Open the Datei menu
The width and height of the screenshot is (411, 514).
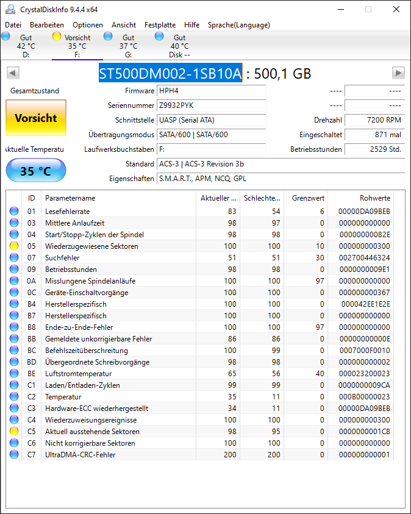pyautogui.click(x=13, y=25)
